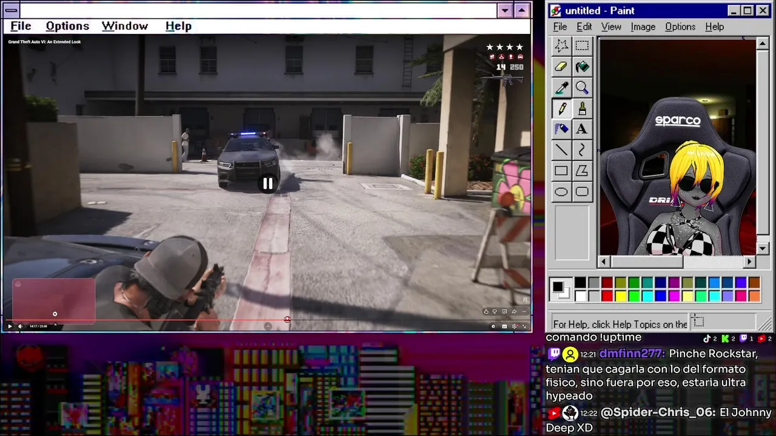Select the Polygon shape tool in Paint

point(582,171)
